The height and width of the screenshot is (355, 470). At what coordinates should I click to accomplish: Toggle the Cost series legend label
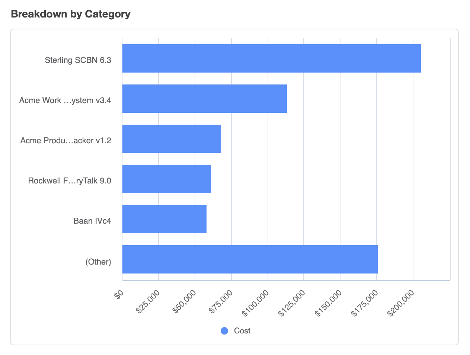click(242, 331)
